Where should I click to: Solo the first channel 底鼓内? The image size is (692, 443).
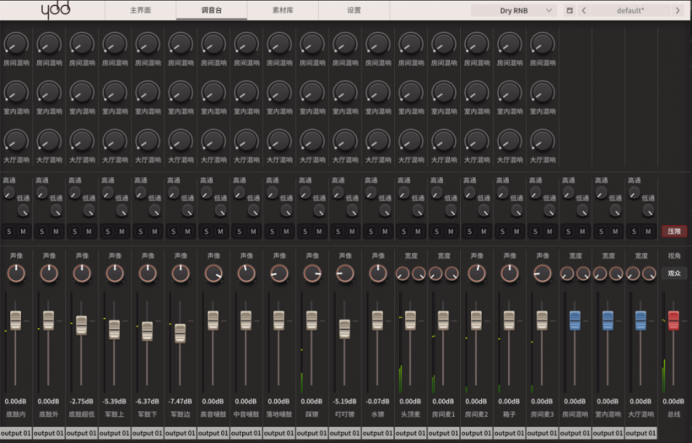pyautogui.click(x=9, y=231)
